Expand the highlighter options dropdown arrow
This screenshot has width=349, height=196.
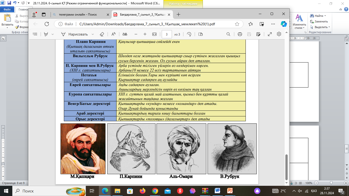pyautogui.click(x=53, y=34)
